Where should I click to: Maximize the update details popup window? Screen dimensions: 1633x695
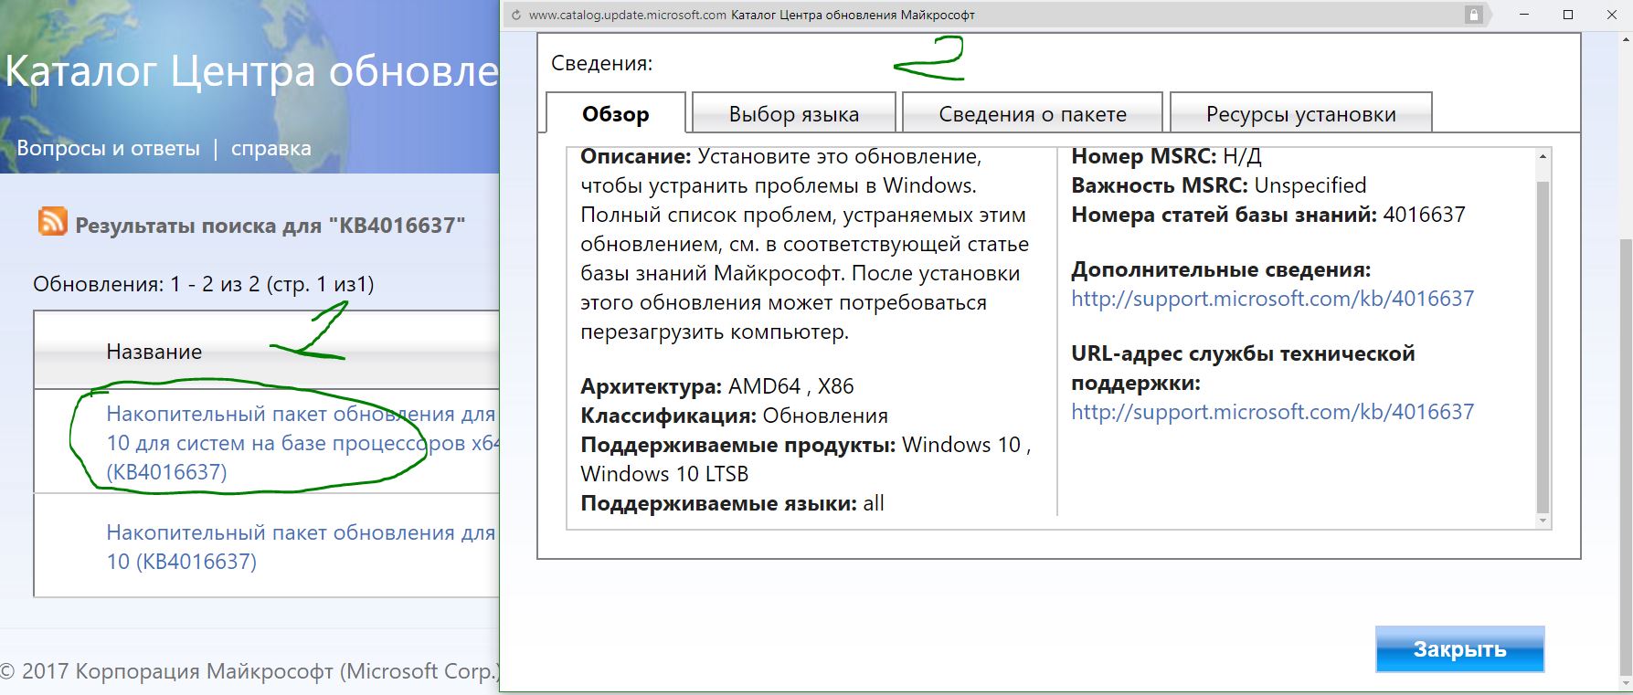click(1568, 15)
